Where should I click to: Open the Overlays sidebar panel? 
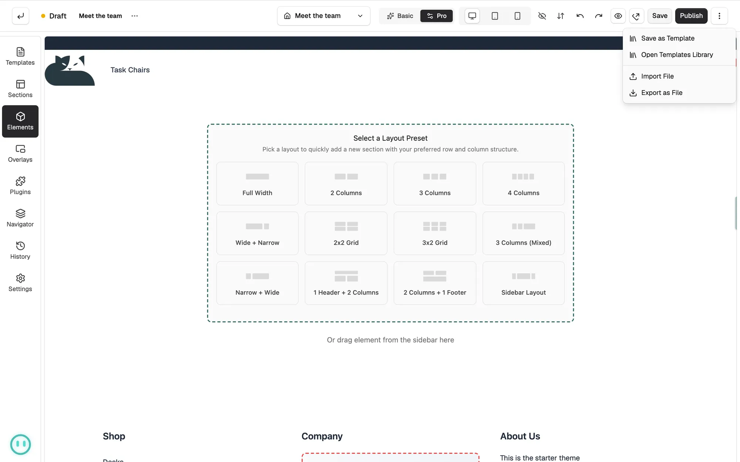(x=20, y=154)
